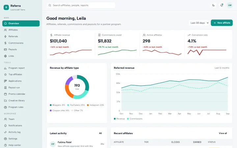This screenshot has height=148, width=237.
Task: Click the Notifications bell icon in sidebar
Action: (6, 126)
